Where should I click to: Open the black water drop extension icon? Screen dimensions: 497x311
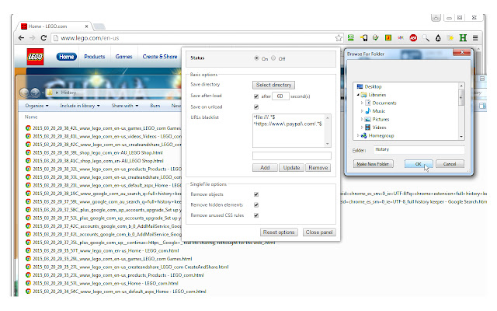(438, 38)
